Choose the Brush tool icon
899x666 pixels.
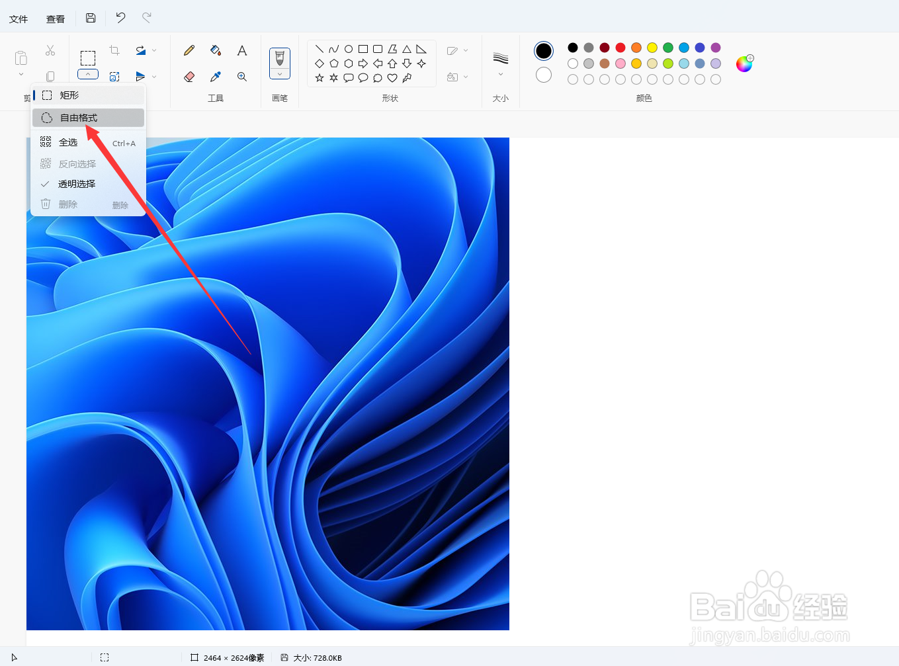tap(280, 58)
